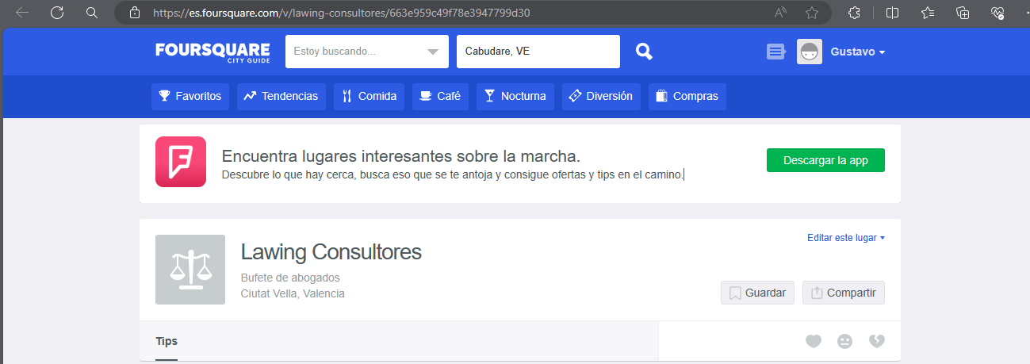
Task: Reload the page with refresh icon
Action: [57, 13]
